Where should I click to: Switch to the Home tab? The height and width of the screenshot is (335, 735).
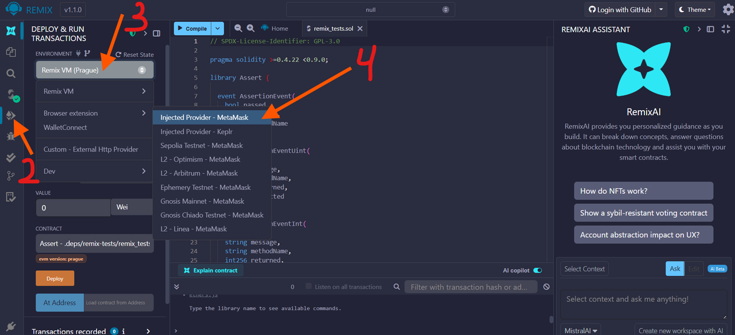pos(275,28)
